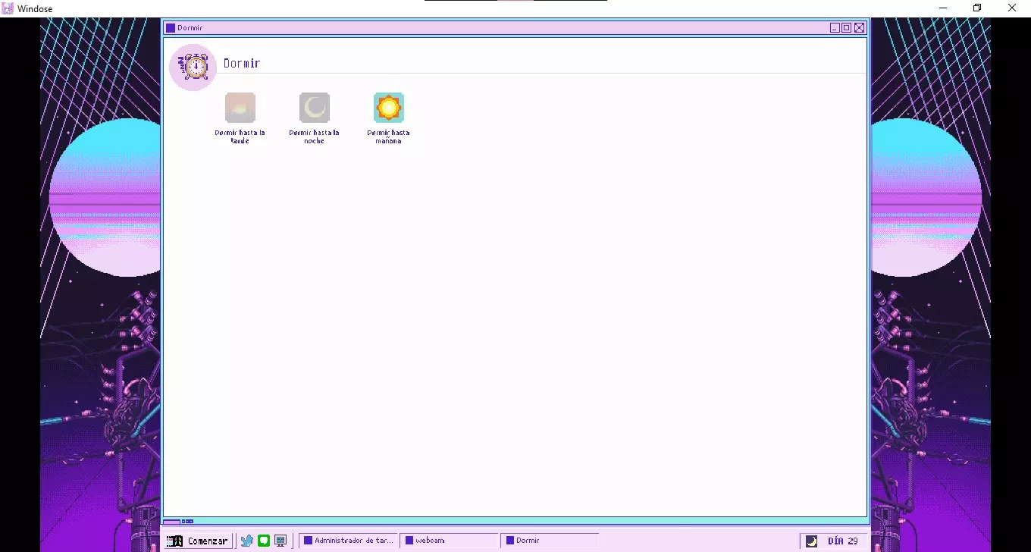This screenshot has height=552, width=1031.
Task: Maximize the Dormir inner window
Action: pos(847,28)
